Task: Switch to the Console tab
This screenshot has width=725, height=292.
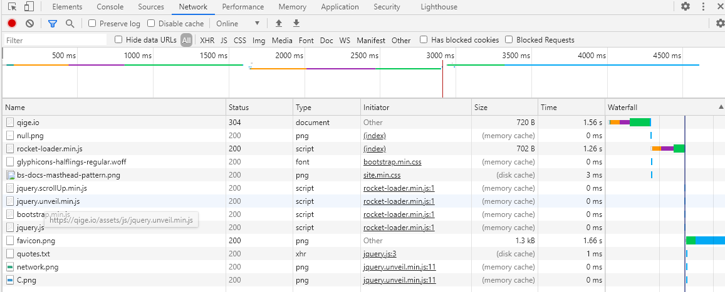Action: tap(110, 7)
